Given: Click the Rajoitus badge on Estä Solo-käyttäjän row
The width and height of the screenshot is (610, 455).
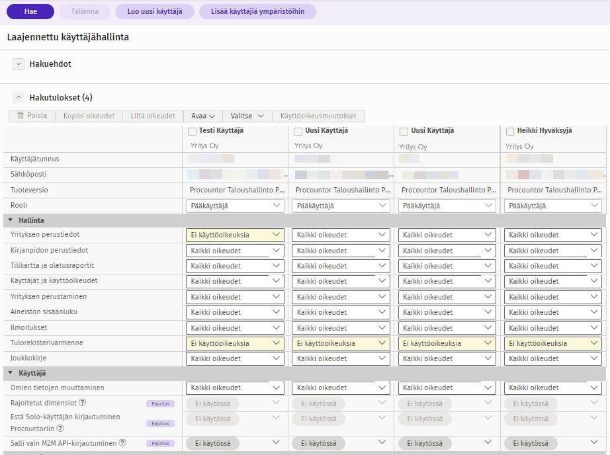Looking at the screenshot, I should coord(160,423).
